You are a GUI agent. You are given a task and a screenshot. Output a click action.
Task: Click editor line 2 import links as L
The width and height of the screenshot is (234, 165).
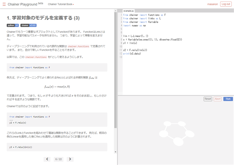[x=142, y=19]
